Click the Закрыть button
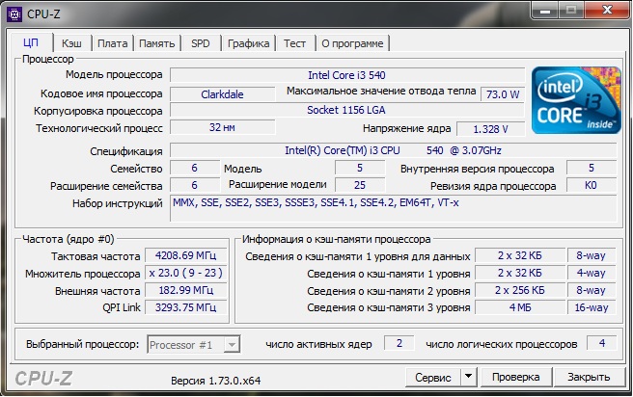This screenshot has width=633, height=397. [589, 377]
